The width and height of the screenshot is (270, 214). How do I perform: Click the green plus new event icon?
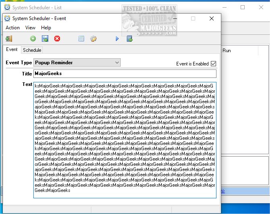point(33,39)
